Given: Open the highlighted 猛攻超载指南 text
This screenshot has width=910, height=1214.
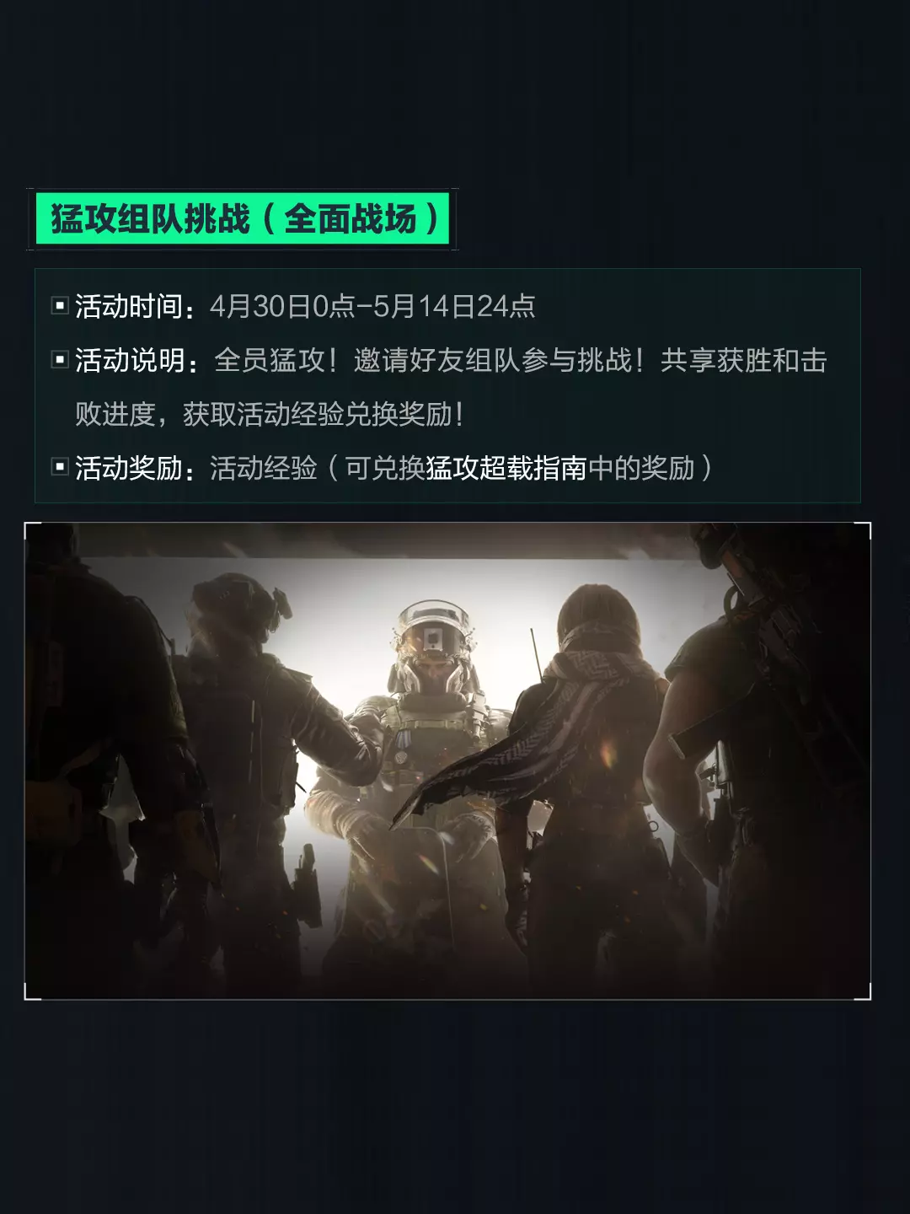Looking at the screenshot, I should (x=506, y=468).
